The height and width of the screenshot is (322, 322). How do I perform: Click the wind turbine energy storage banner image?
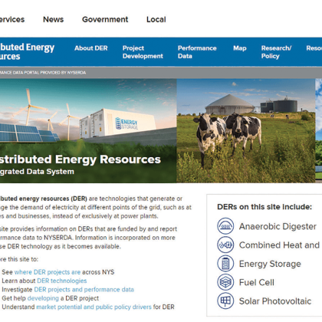[x=88, y=130]
